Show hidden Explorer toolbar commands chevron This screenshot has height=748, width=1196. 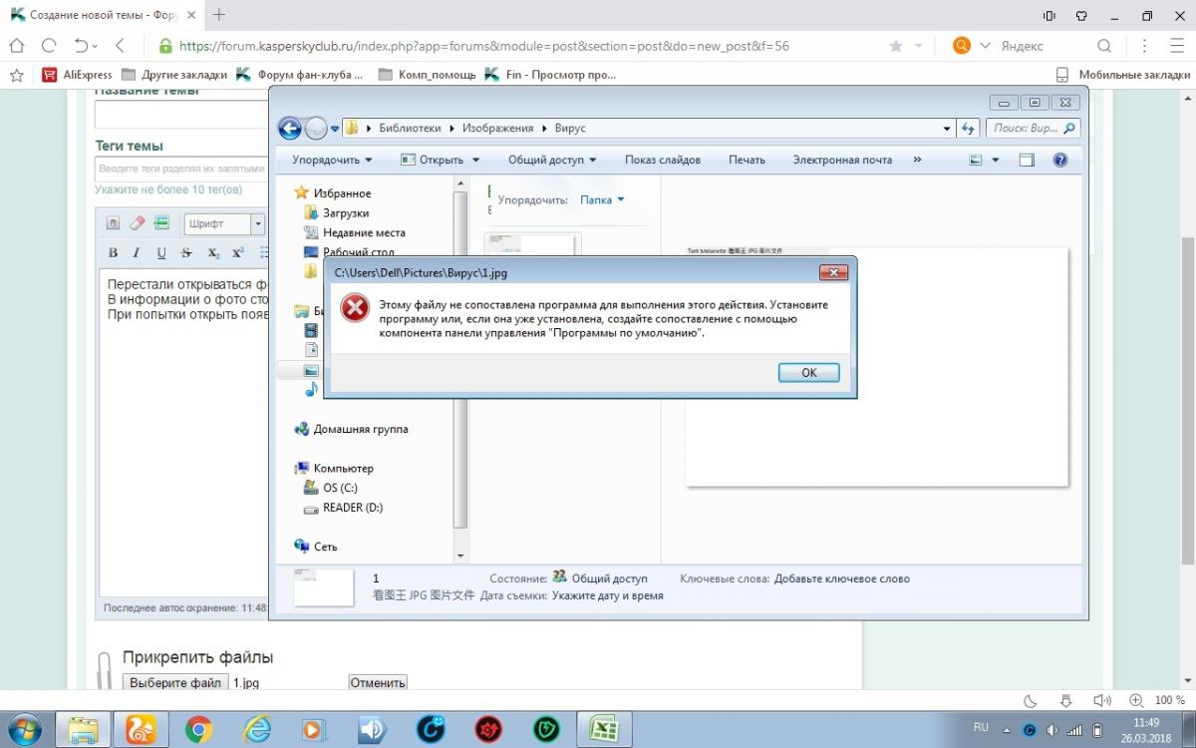click(918, 160)
